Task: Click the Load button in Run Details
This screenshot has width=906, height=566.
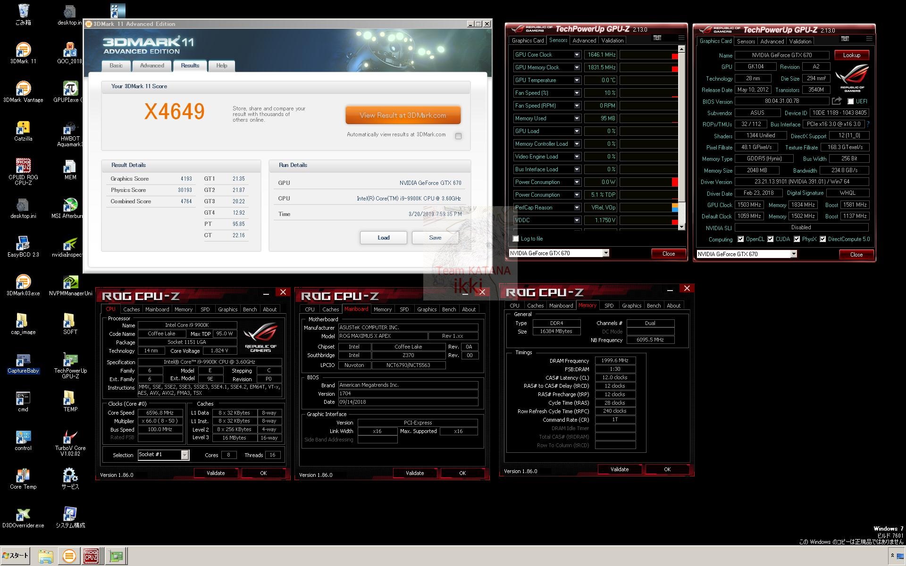Action: [384, 238]
